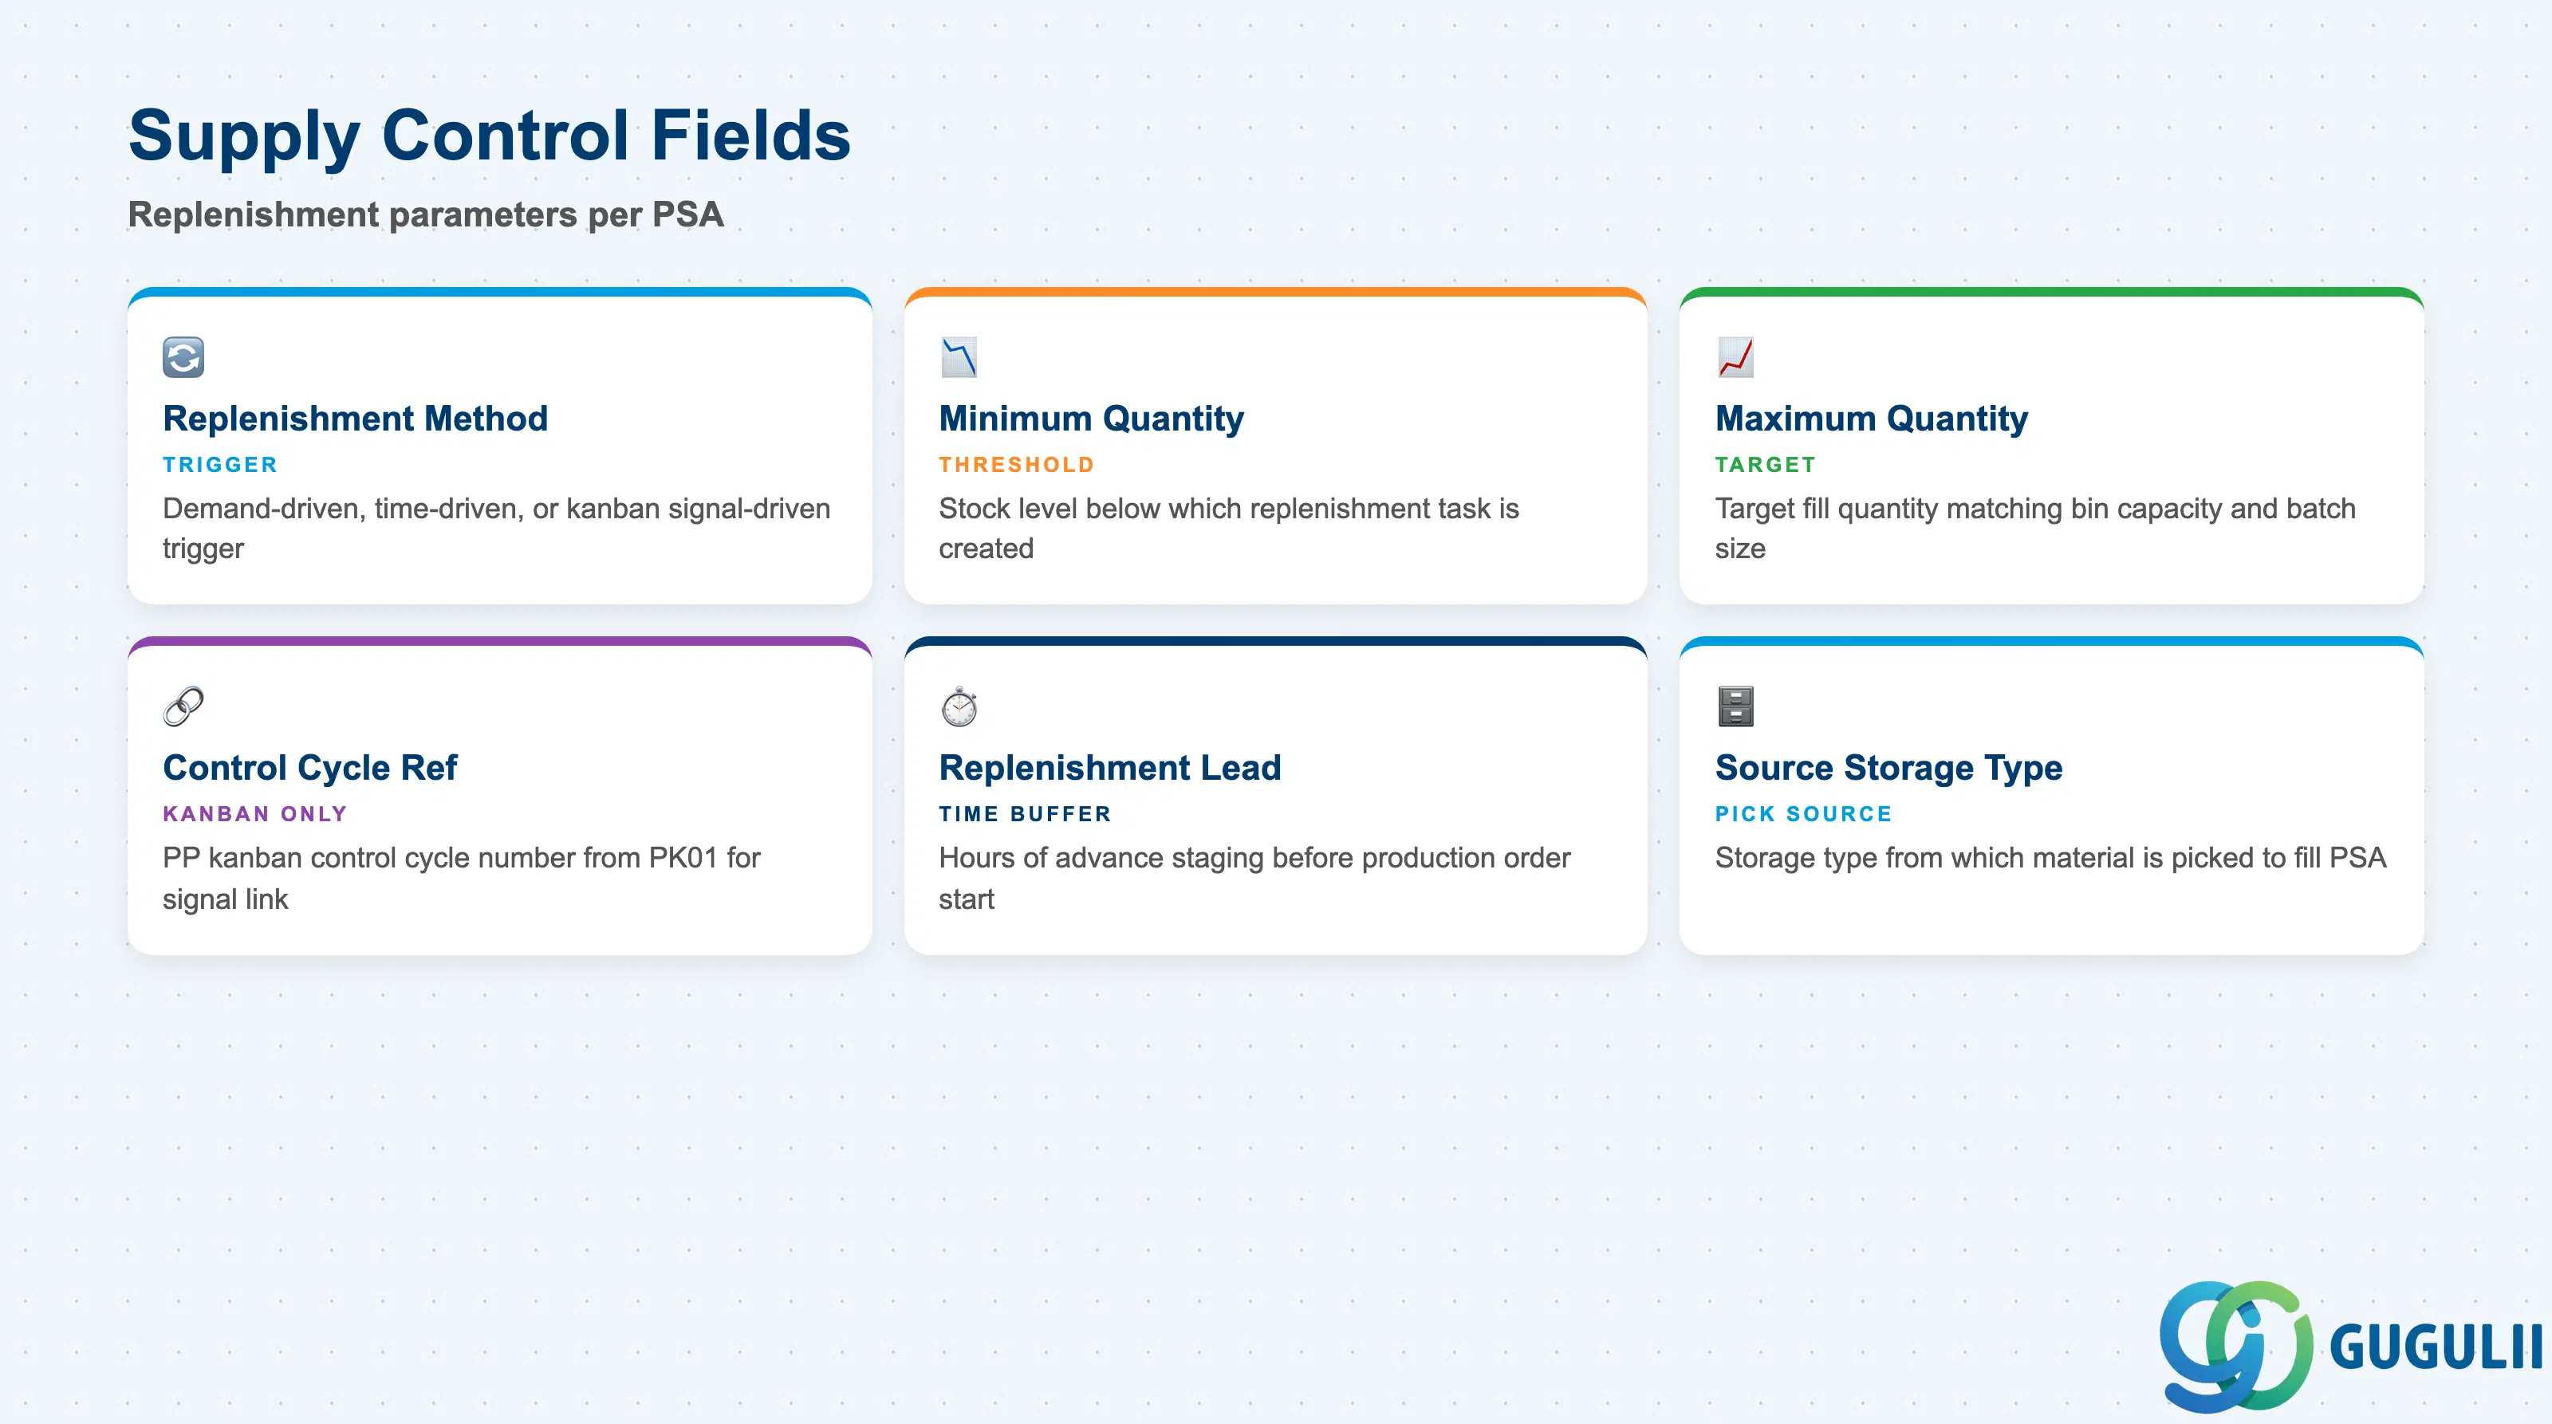2552x1424 pixels.
Task: Click the stopwatch icon above Replenishment Lead
Action: pyautogui.click(x=959, y=707)
